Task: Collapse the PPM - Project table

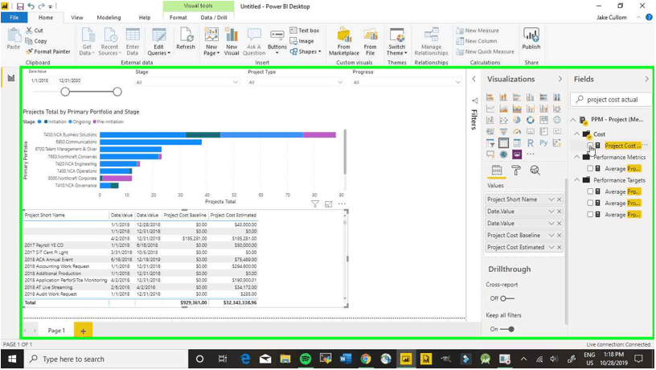Action: 573,120
